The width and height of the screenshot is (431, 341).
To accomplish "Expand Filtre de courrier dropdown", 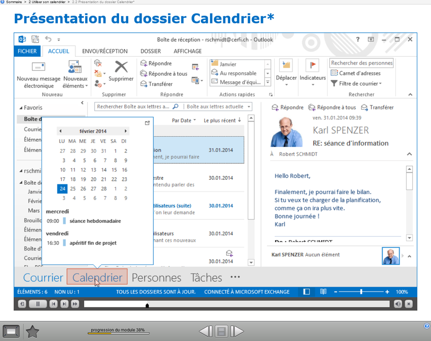I will pos(357,84).
